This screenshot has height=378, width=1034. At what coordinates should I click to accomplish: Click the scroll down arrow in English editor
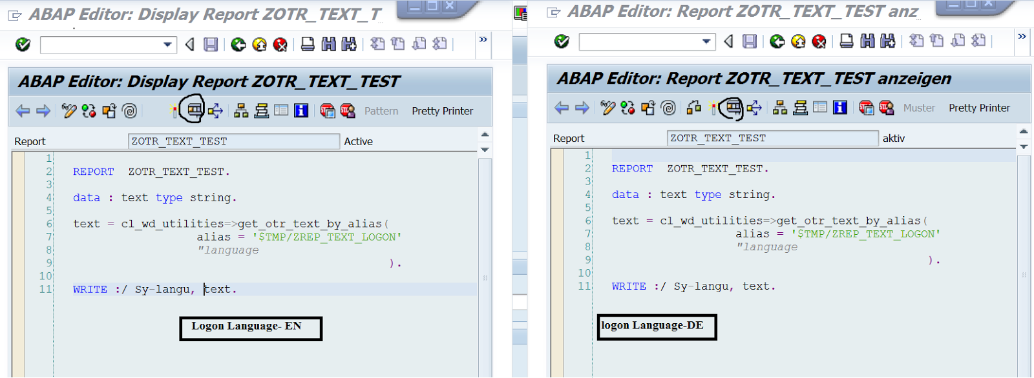pyautogui.click(x=485, y=150)
